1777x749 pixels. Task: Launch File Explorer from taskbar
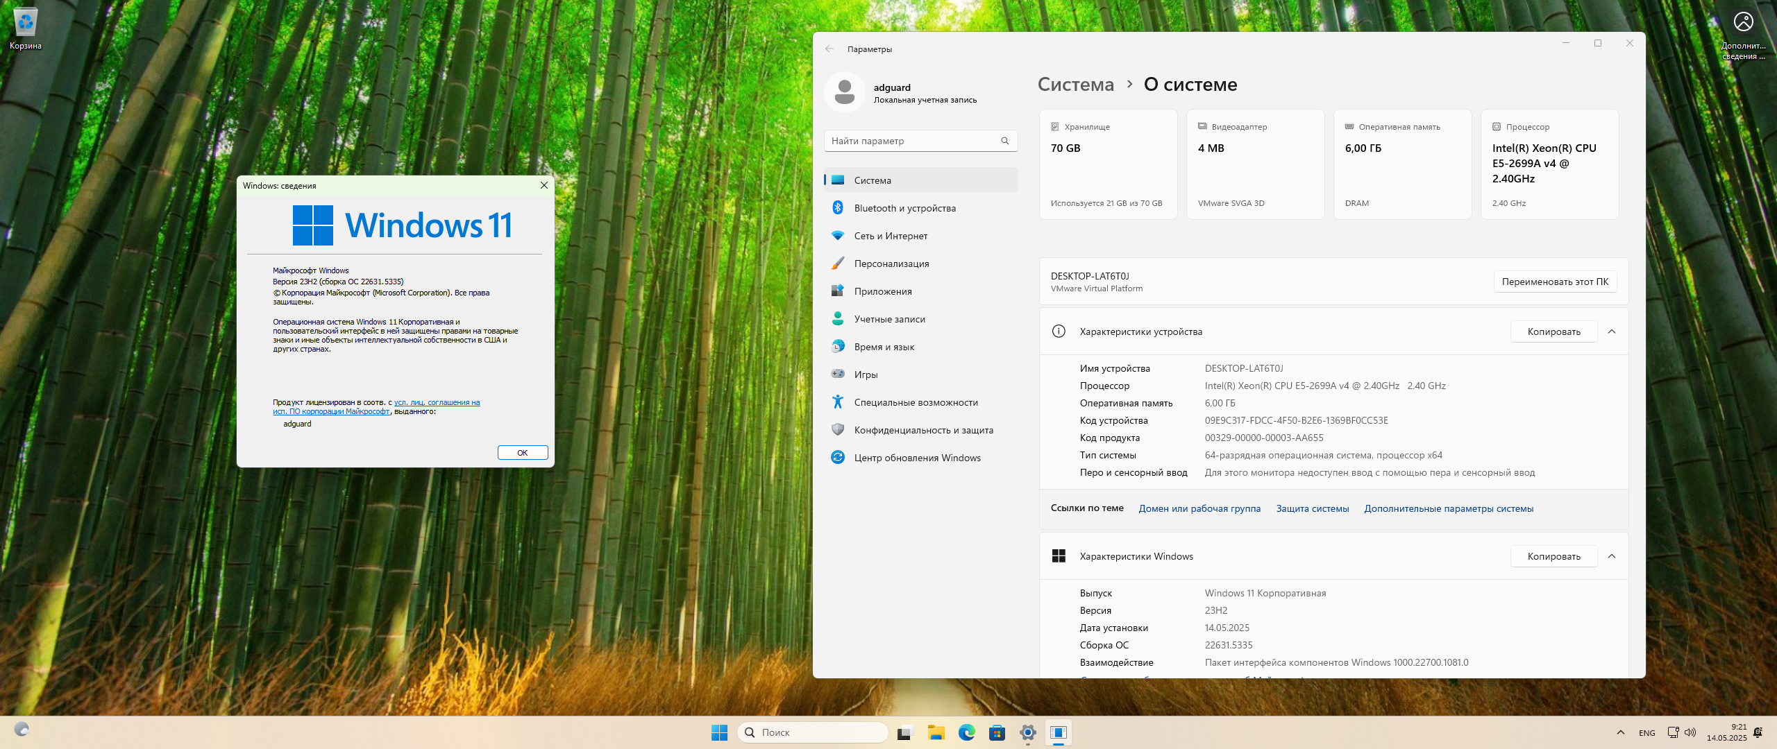point(936,732)
